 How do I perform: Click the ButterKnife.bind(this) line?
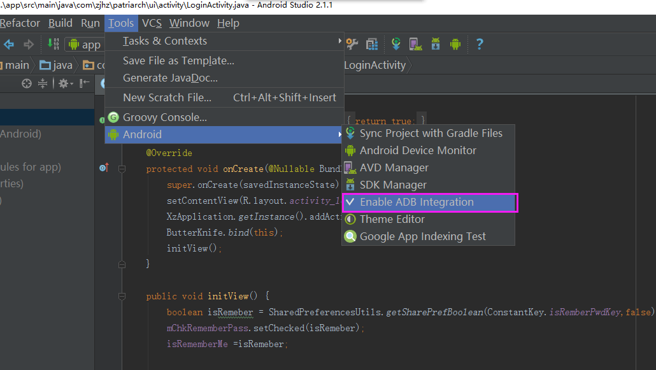point(225,232)
